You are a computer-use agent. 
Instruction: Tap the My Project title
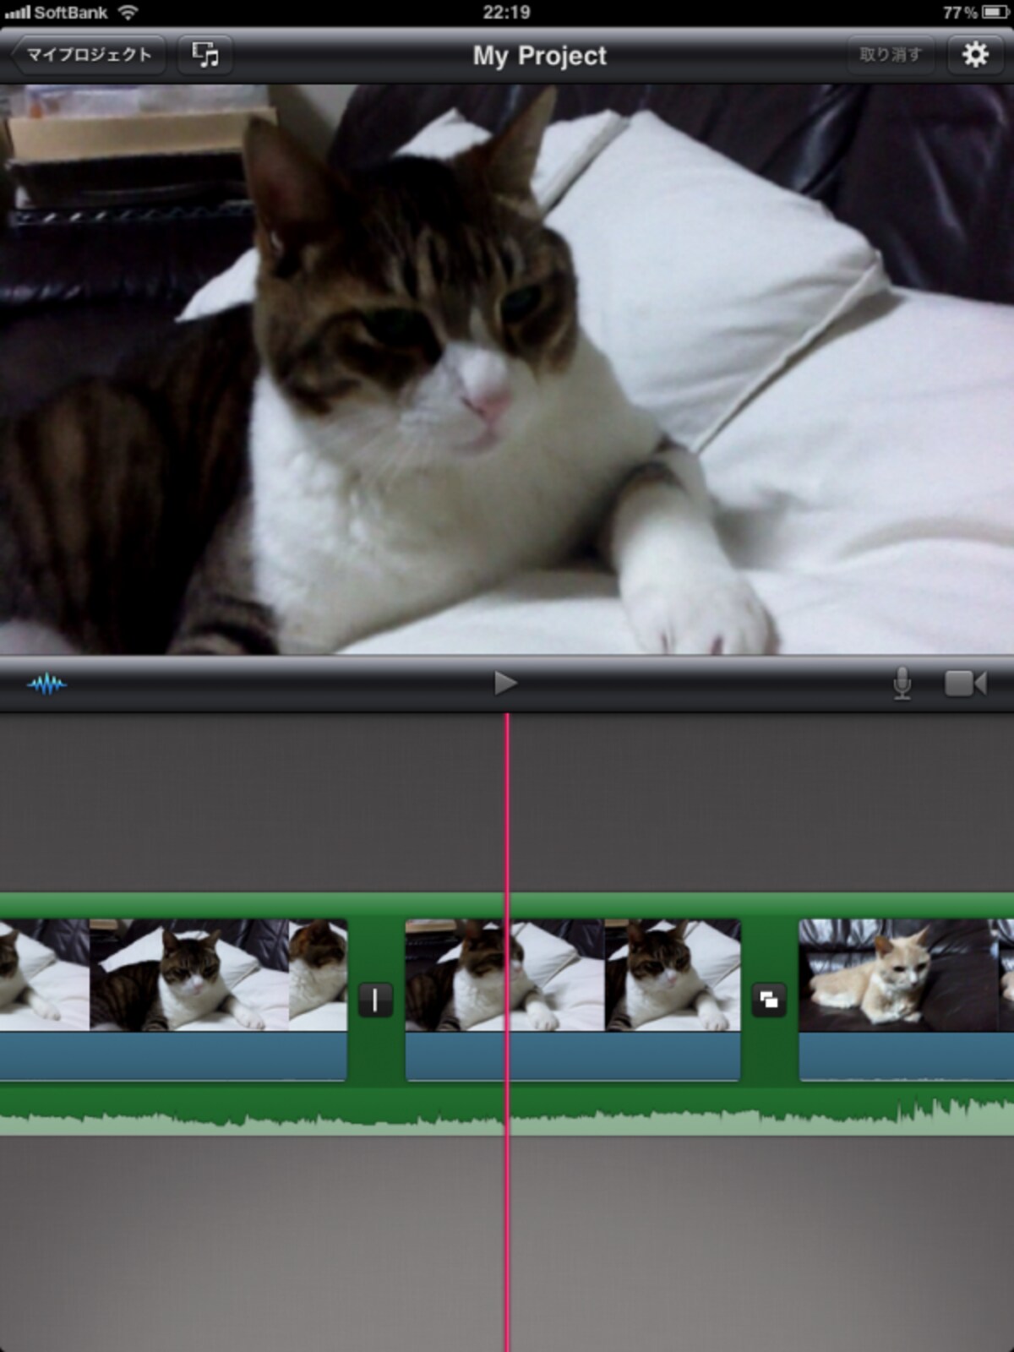539,56
